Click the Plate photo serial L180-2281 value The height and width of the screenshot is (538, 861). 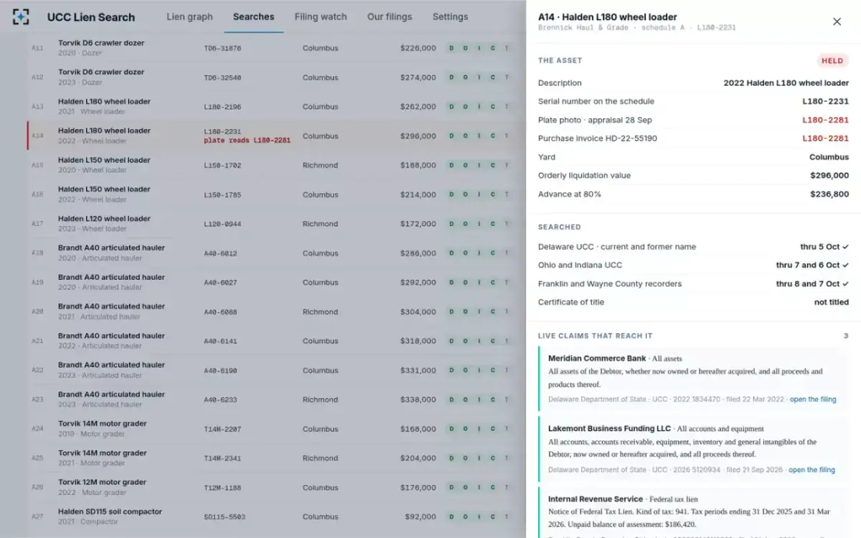pyautogui.click(x=825, y=120)
